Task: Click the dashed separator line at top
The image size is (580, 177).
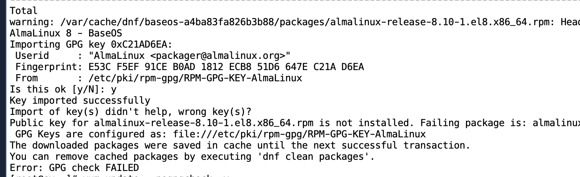Action: [x=295, y=1]
